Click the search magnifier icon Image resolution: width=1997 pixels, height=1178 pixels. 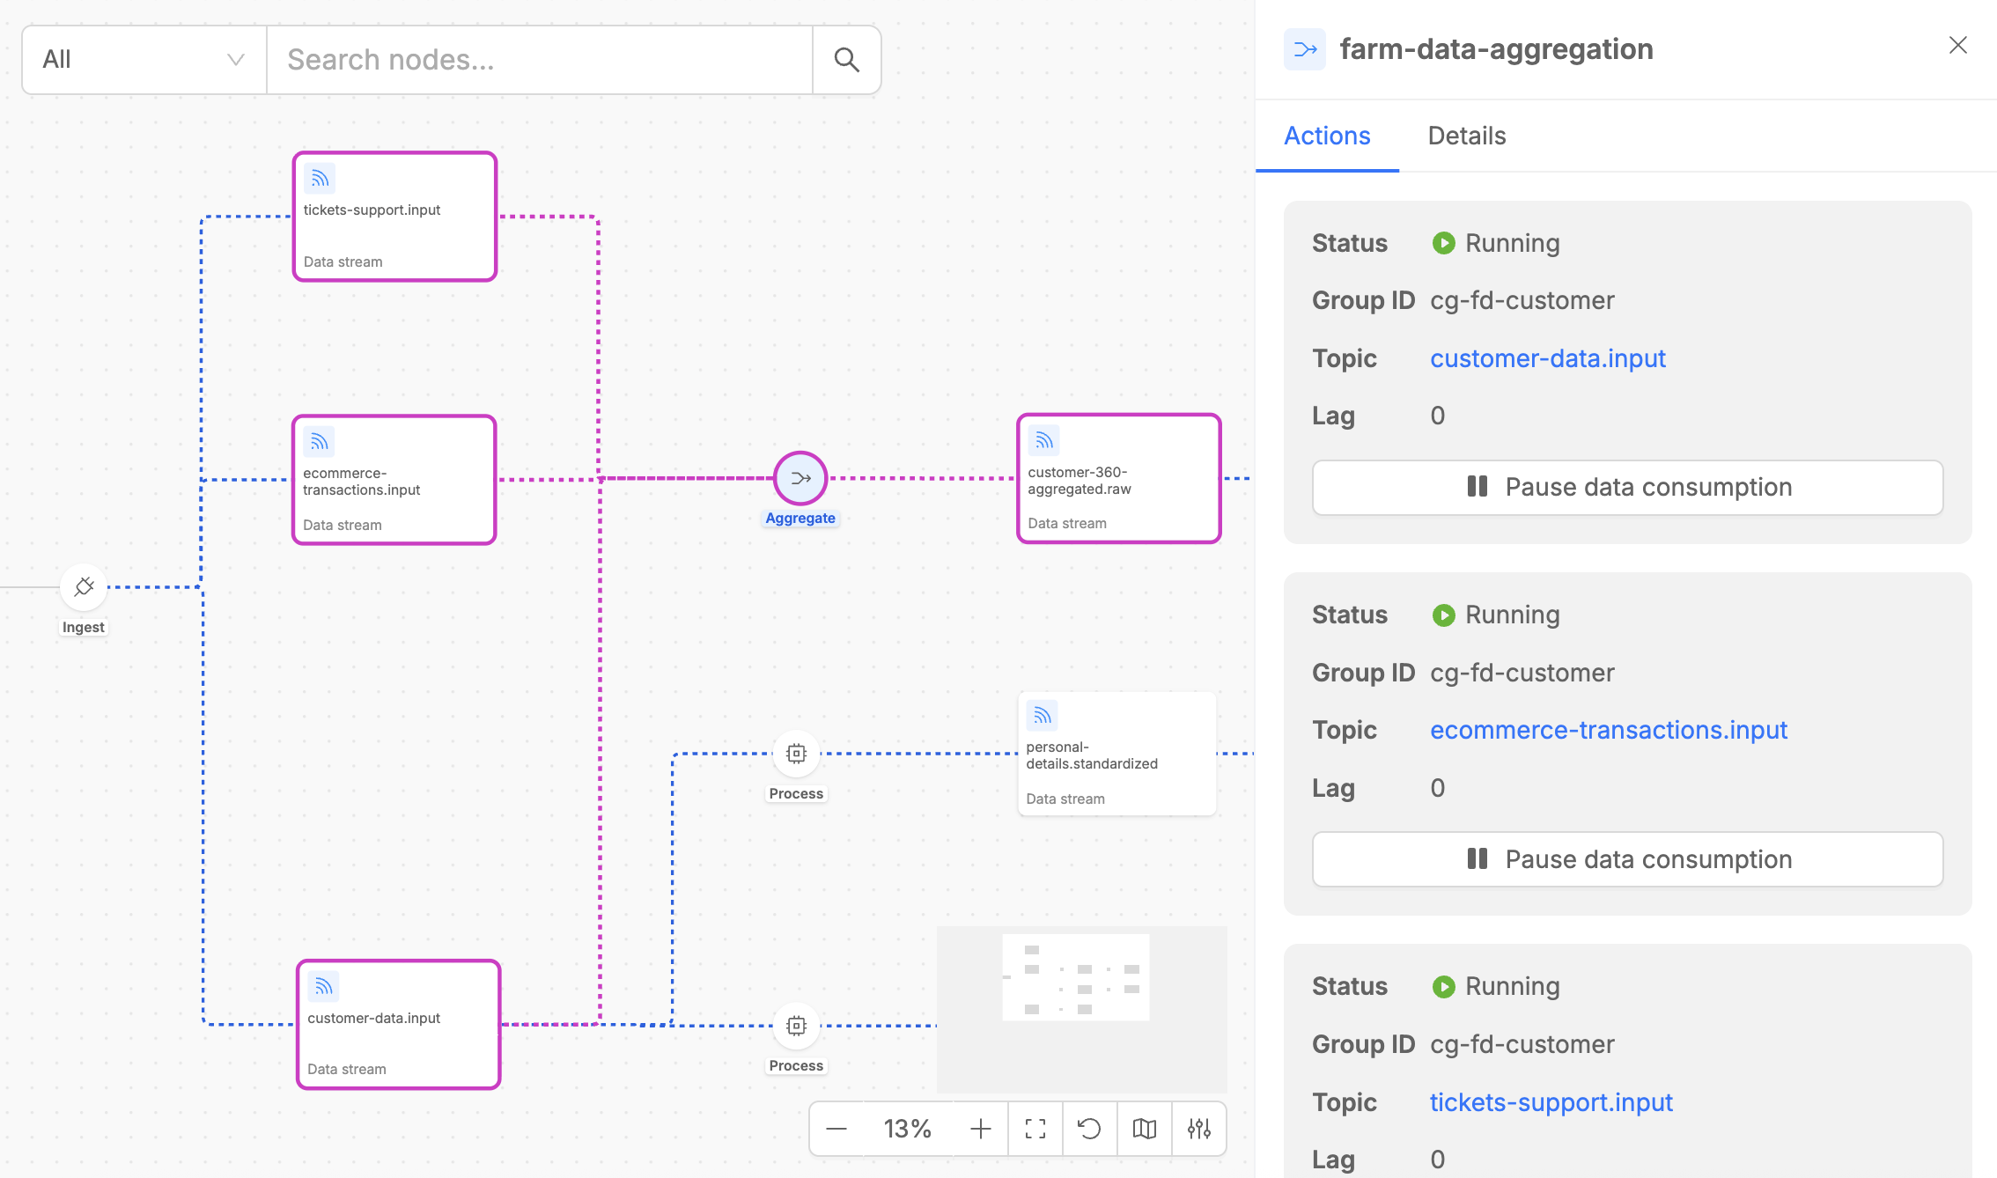coord(846,60)
